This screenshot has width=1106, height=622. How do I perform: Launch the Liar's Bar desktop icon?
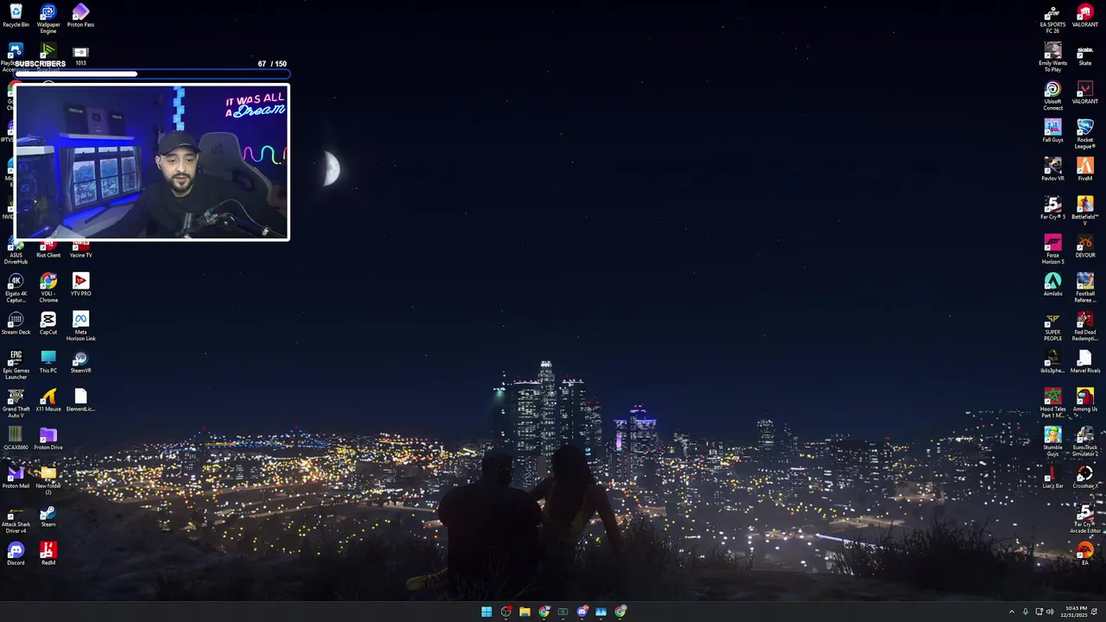tap(1052, 478)
